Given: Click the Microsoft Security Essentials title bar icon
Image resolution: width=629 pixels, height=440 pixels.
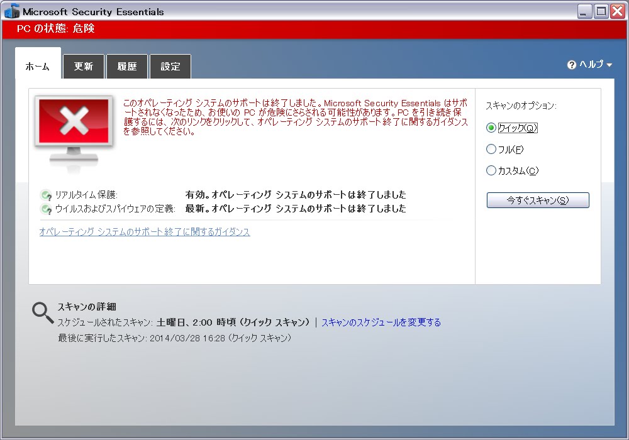Looking at the screenshot, I should [12, 11].
